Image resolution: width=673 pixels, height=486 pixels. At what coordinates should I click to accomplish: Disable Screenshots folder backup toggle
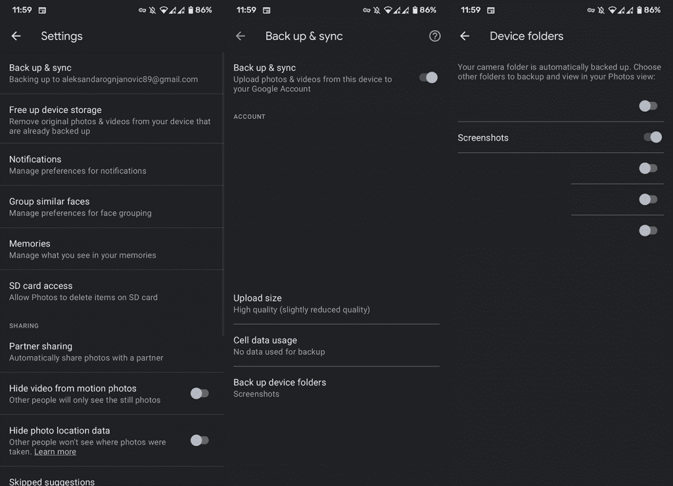click(652, 137)
